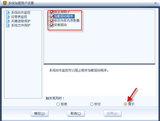
Task: Toggle the 安装驱动 checkbox
Action: (x=52, y=25)
